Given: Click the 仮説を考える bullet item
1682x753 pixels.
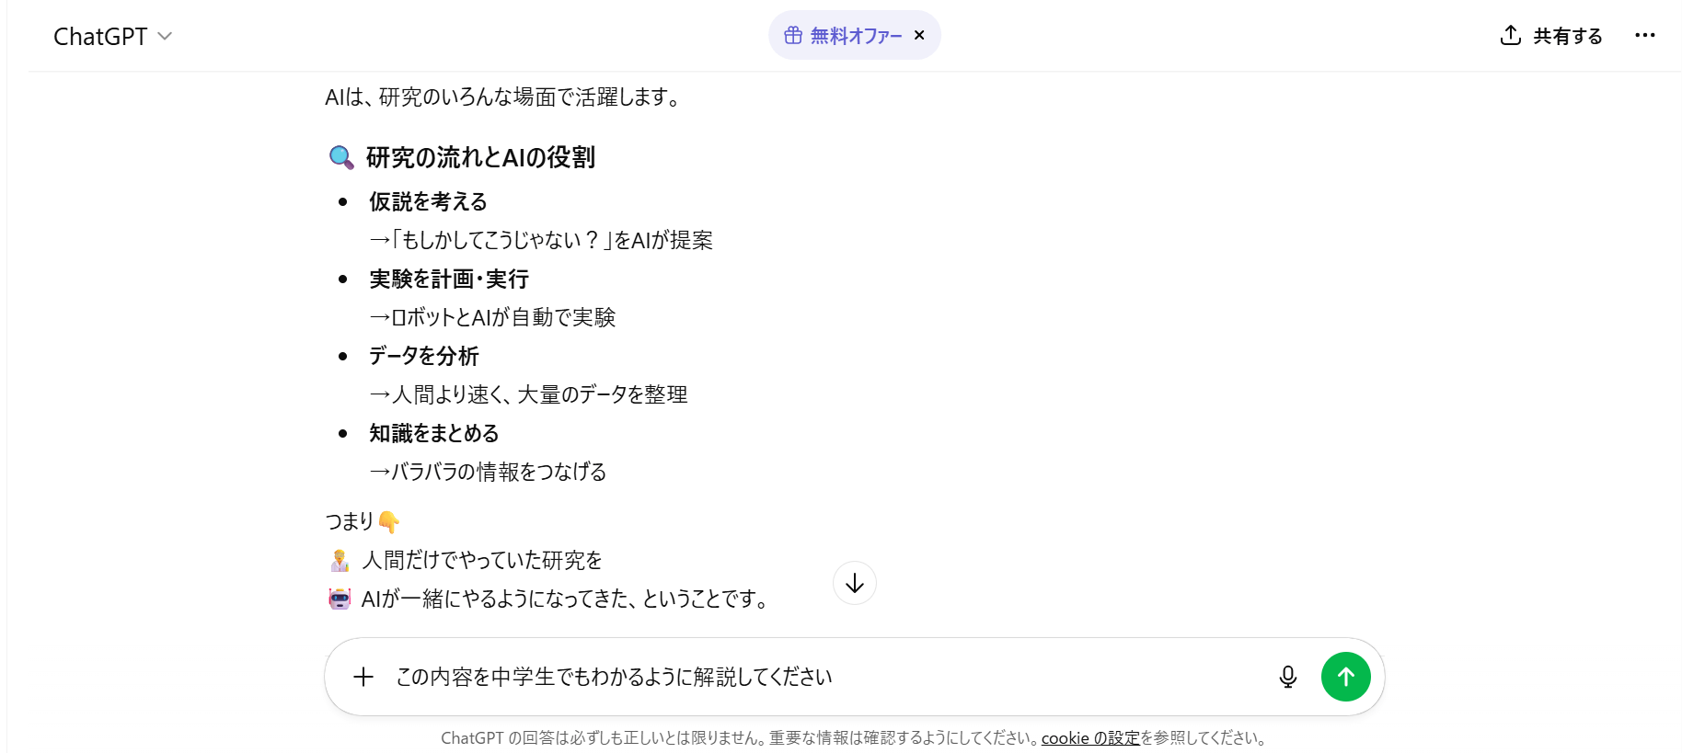Looking at the screenshot, I should (428, 201).
